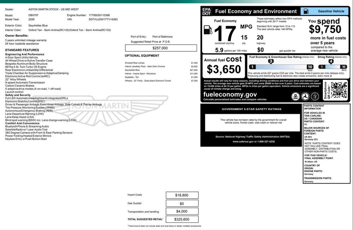This screenshot has width=353, height=230.
Task: Click the EPA DOT logo badge
Action: tap(207, 11)
